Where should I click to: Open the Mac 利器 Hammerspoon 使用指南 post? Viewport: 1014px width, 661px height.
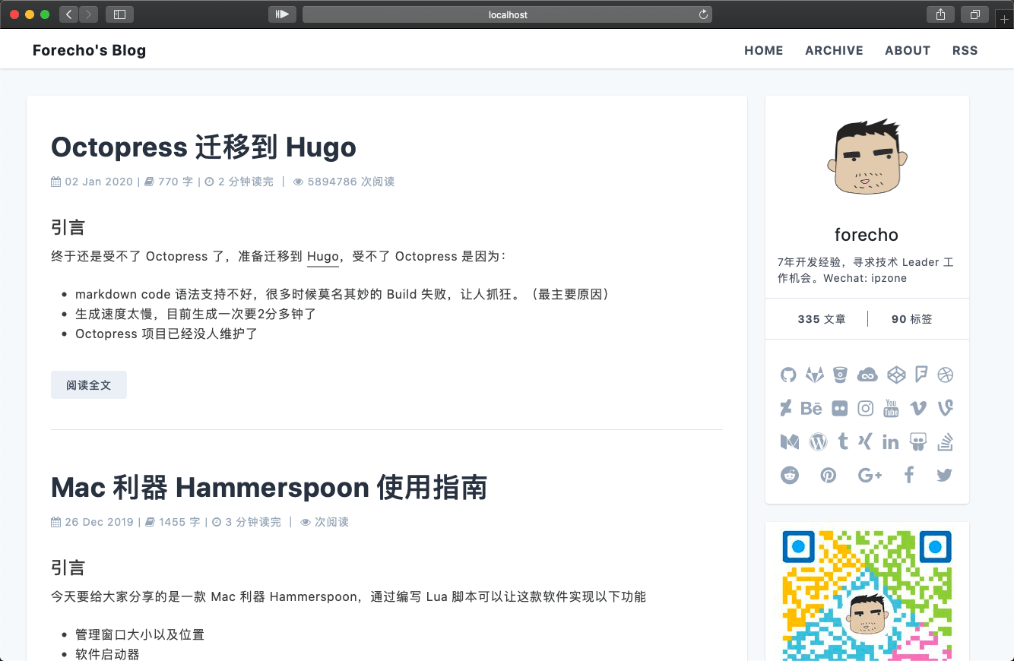[269, 487]
